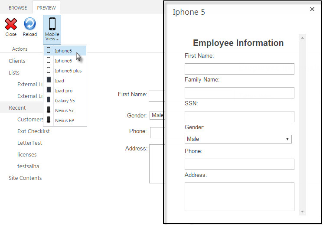Choose Nexus 6P menu entry

coord(65,121)
